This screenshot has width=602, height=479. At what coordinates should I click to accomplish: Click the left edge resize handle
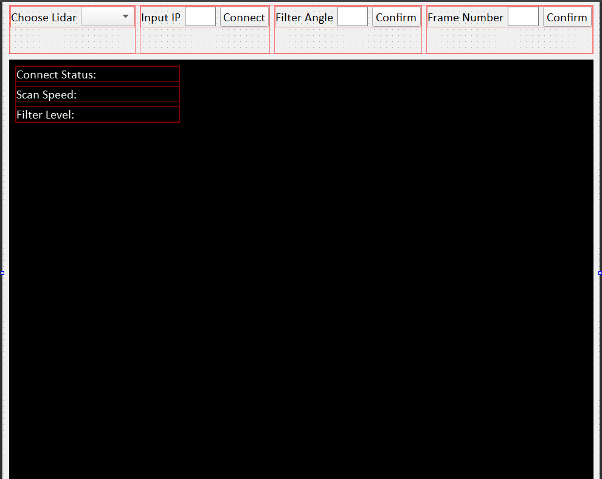pos(2,273)
